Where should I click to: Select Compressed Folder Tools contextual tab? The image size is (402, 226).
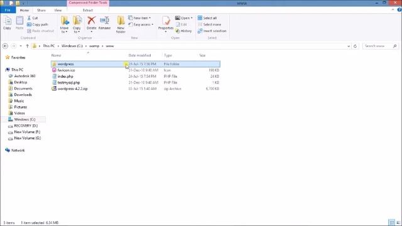(88, 3)
